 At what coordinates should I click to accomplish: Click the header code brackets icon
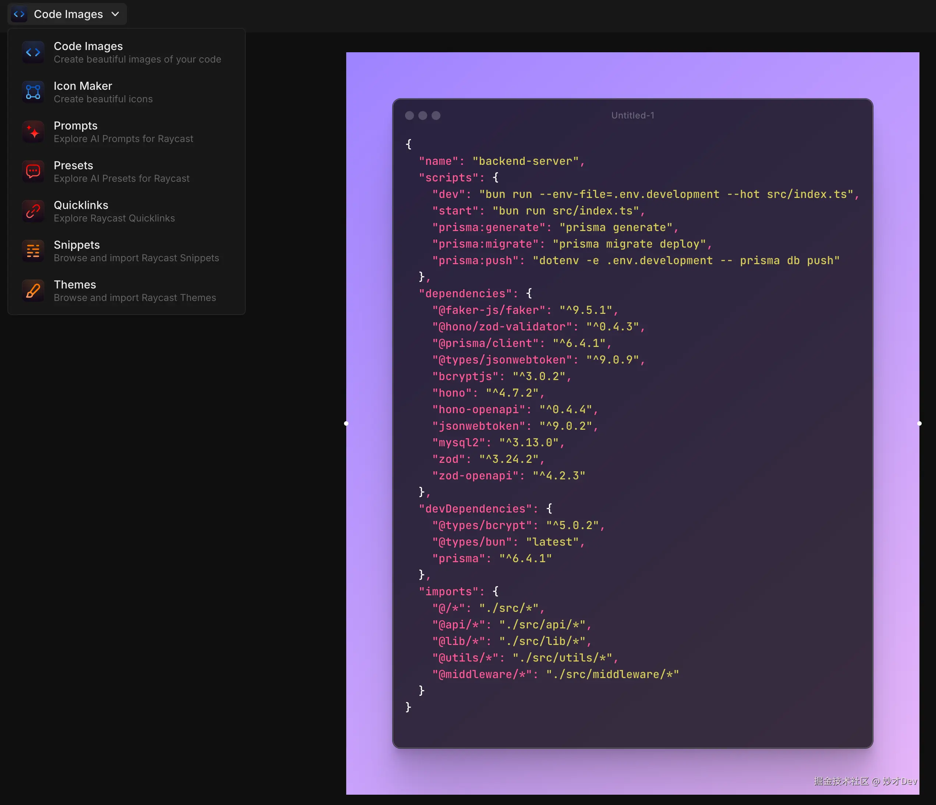(x=19, y=14)
